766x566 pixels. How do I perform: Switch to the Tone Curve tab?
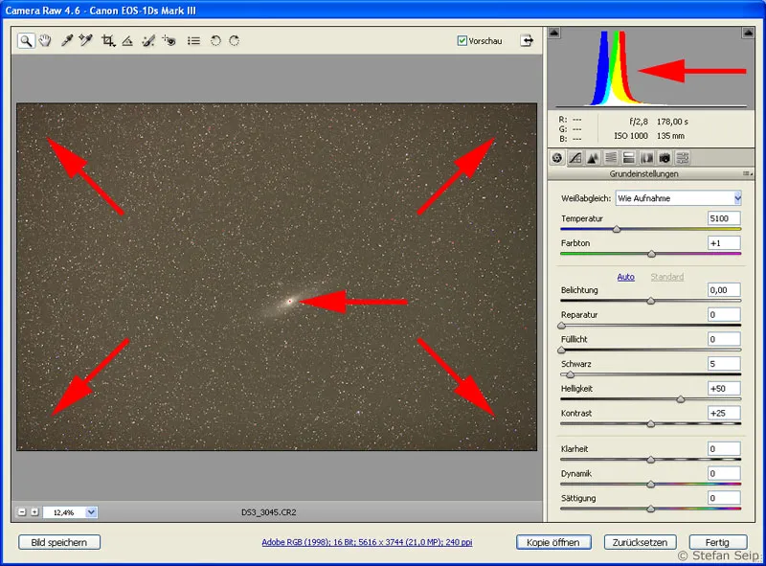click(x=574, y=158)
